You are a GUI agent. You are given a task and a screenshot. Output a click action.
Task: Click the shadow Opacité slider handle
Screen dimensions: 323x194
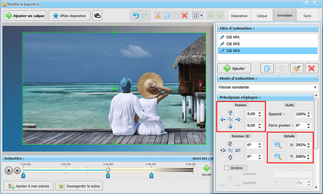coord(276,183)
